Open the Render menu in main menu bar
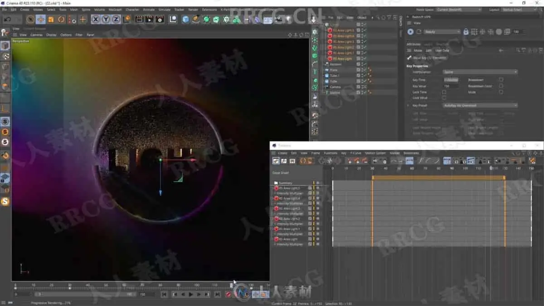The width and height of the screenshot is (544, 306). coord(193,10)
